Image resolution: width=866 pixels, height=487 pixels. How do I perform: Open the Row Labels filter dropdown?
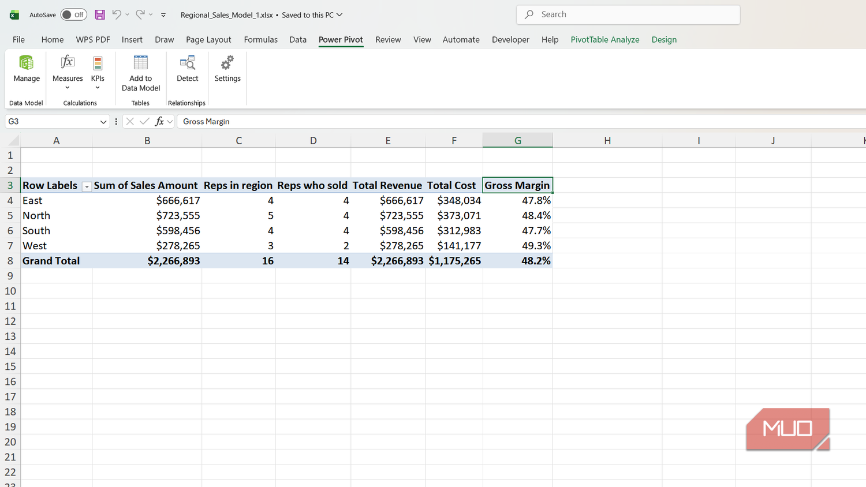pyautogui.click(x=87, y=186)
